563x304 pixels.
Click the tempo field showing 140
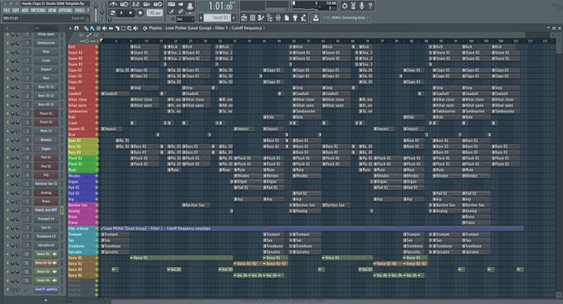point(154,12)
